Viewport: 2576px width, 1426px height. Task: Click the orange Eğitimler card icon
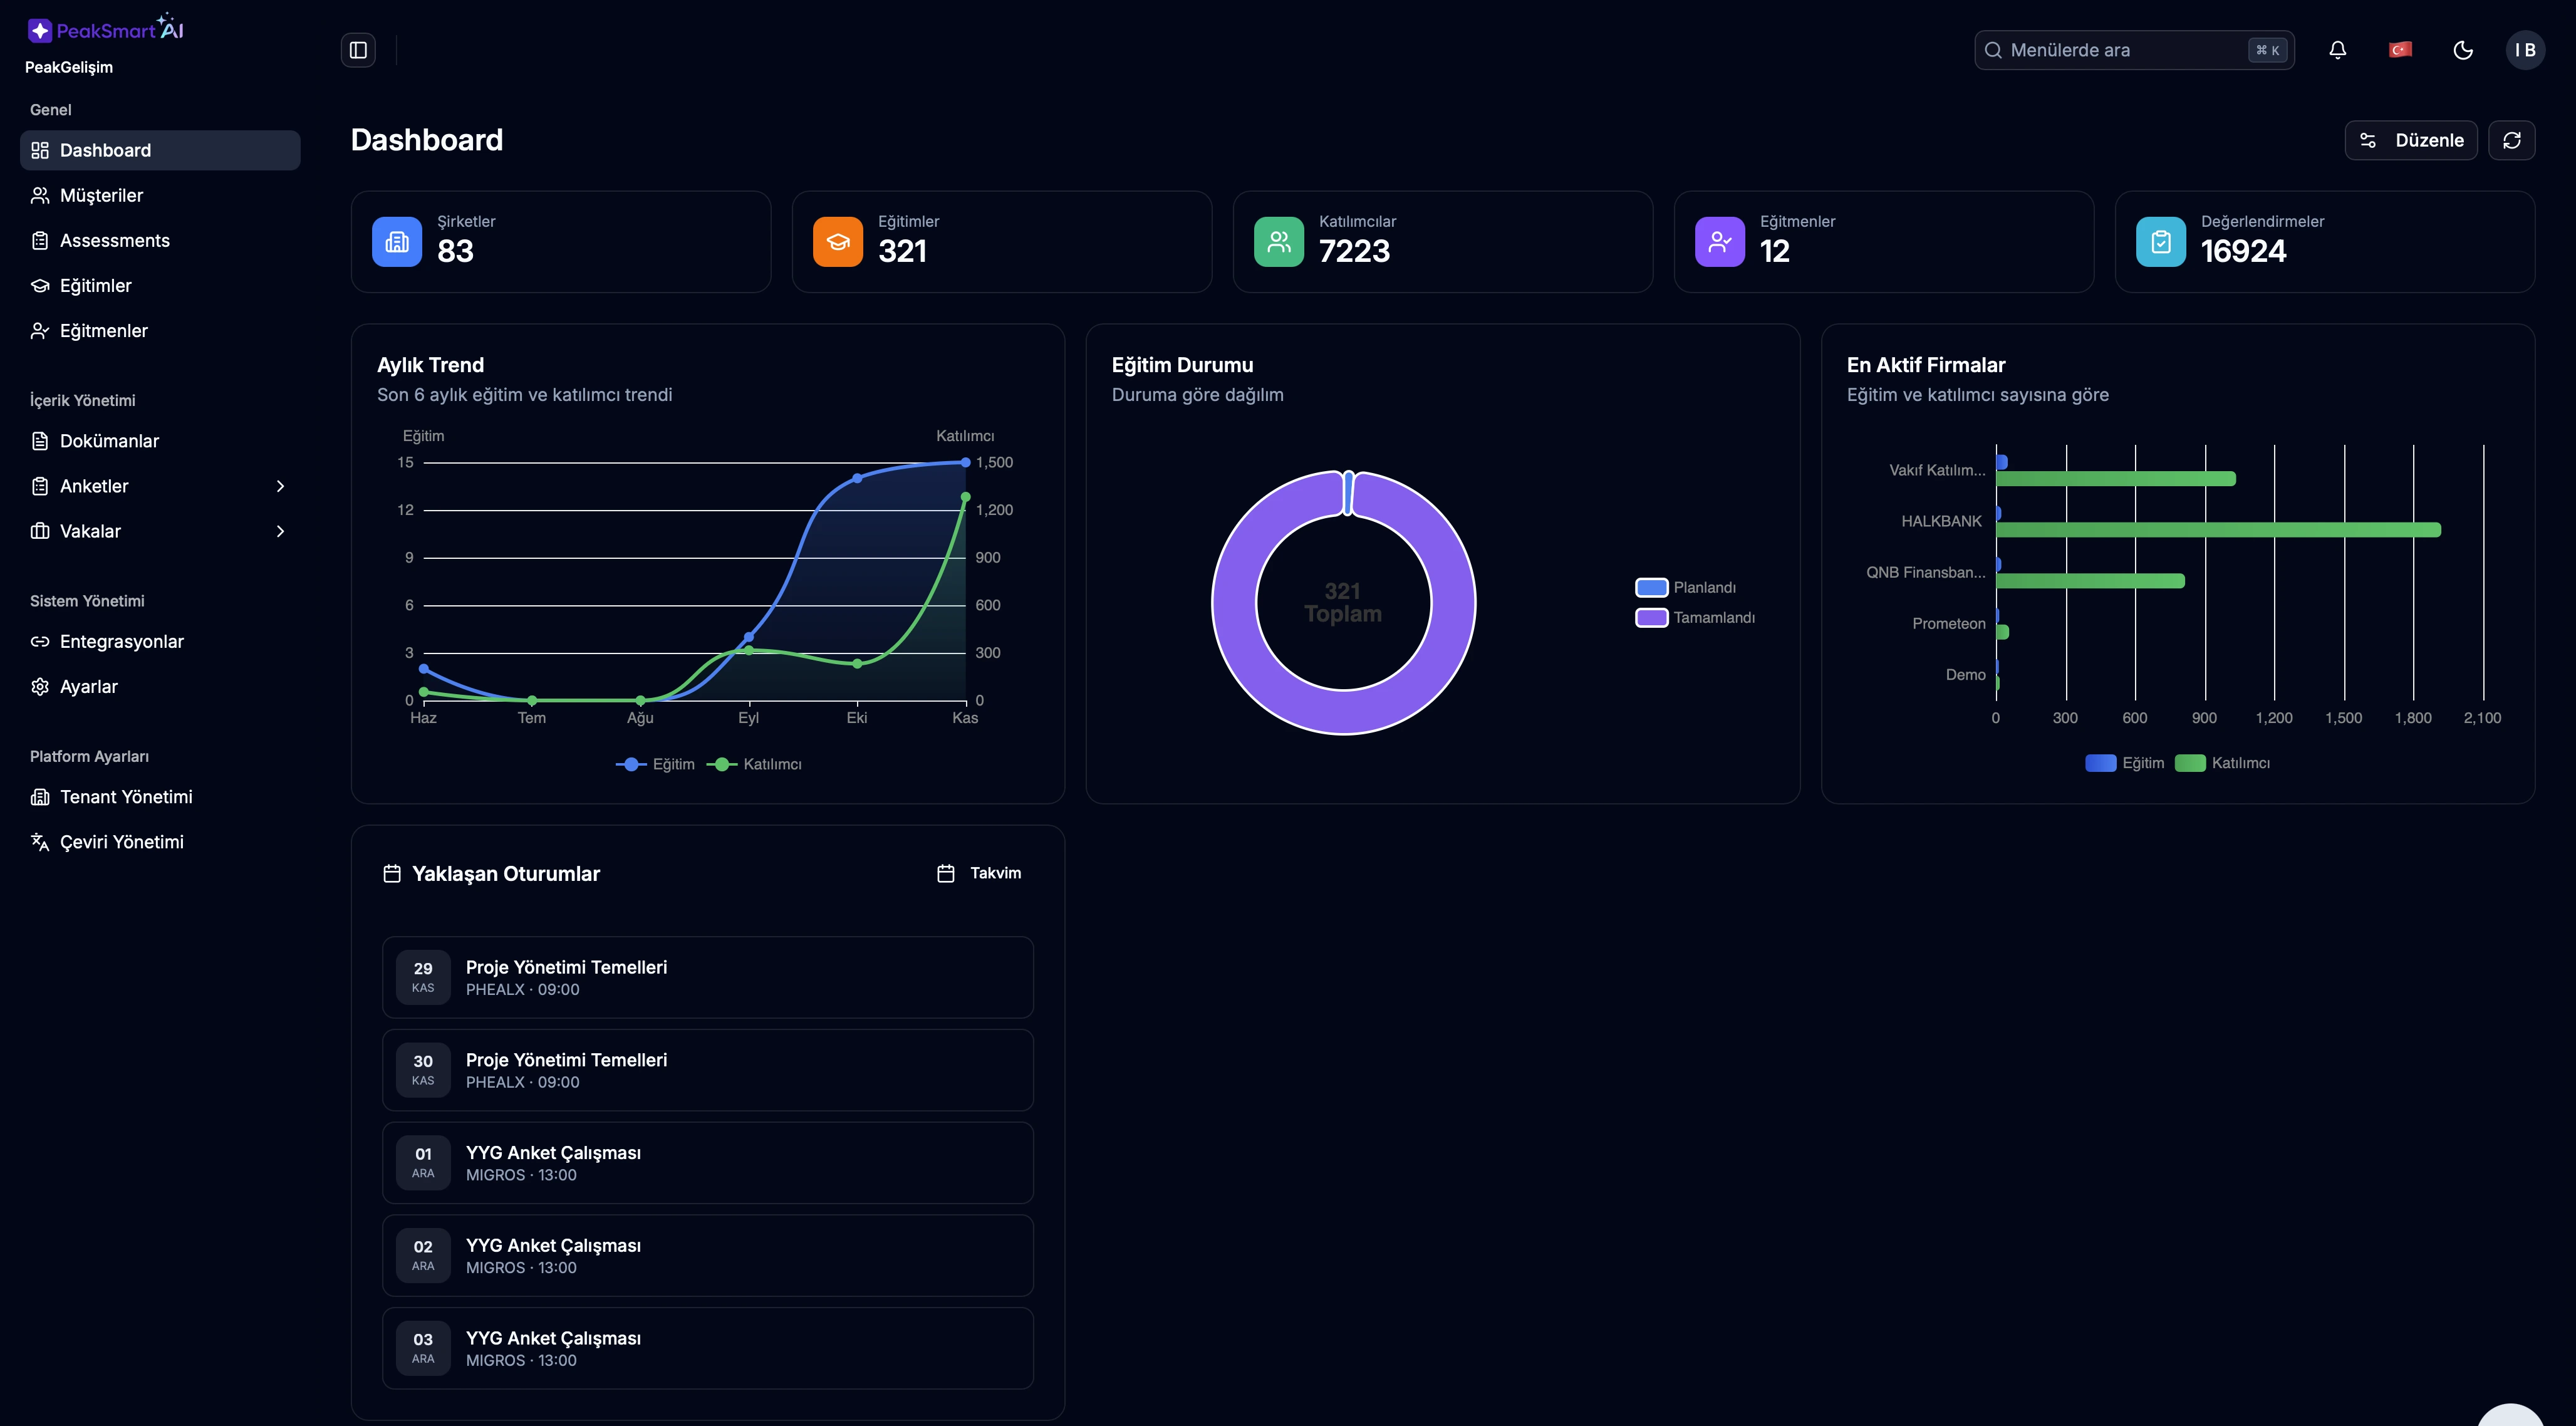837,242
